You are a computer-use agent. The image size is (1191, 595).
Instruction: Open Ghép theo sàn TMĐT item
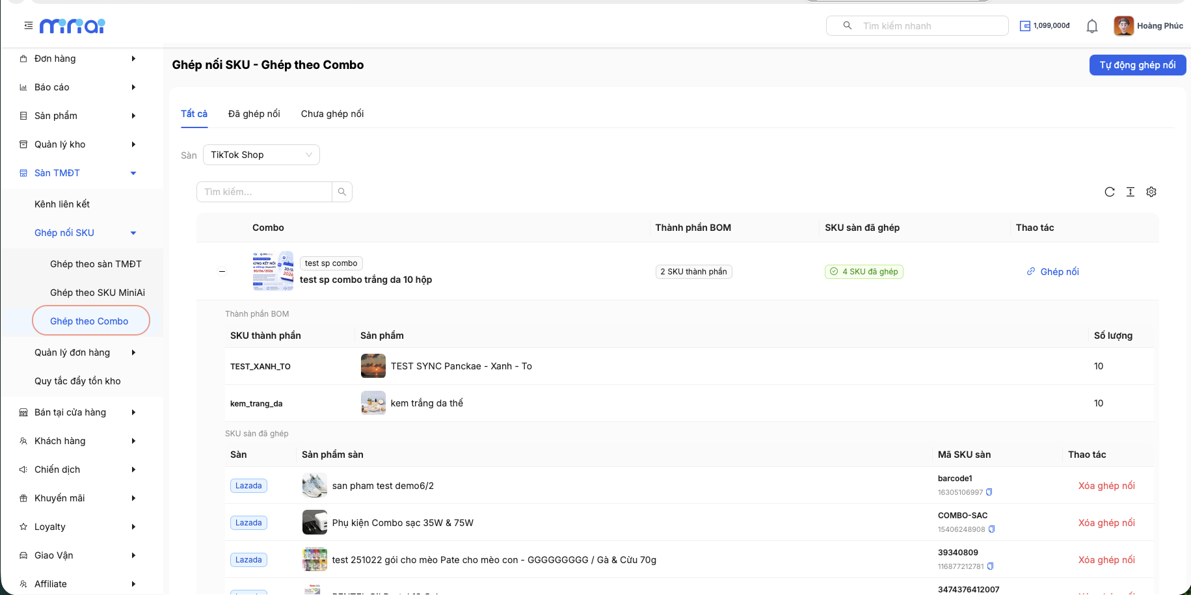(96, 264)
